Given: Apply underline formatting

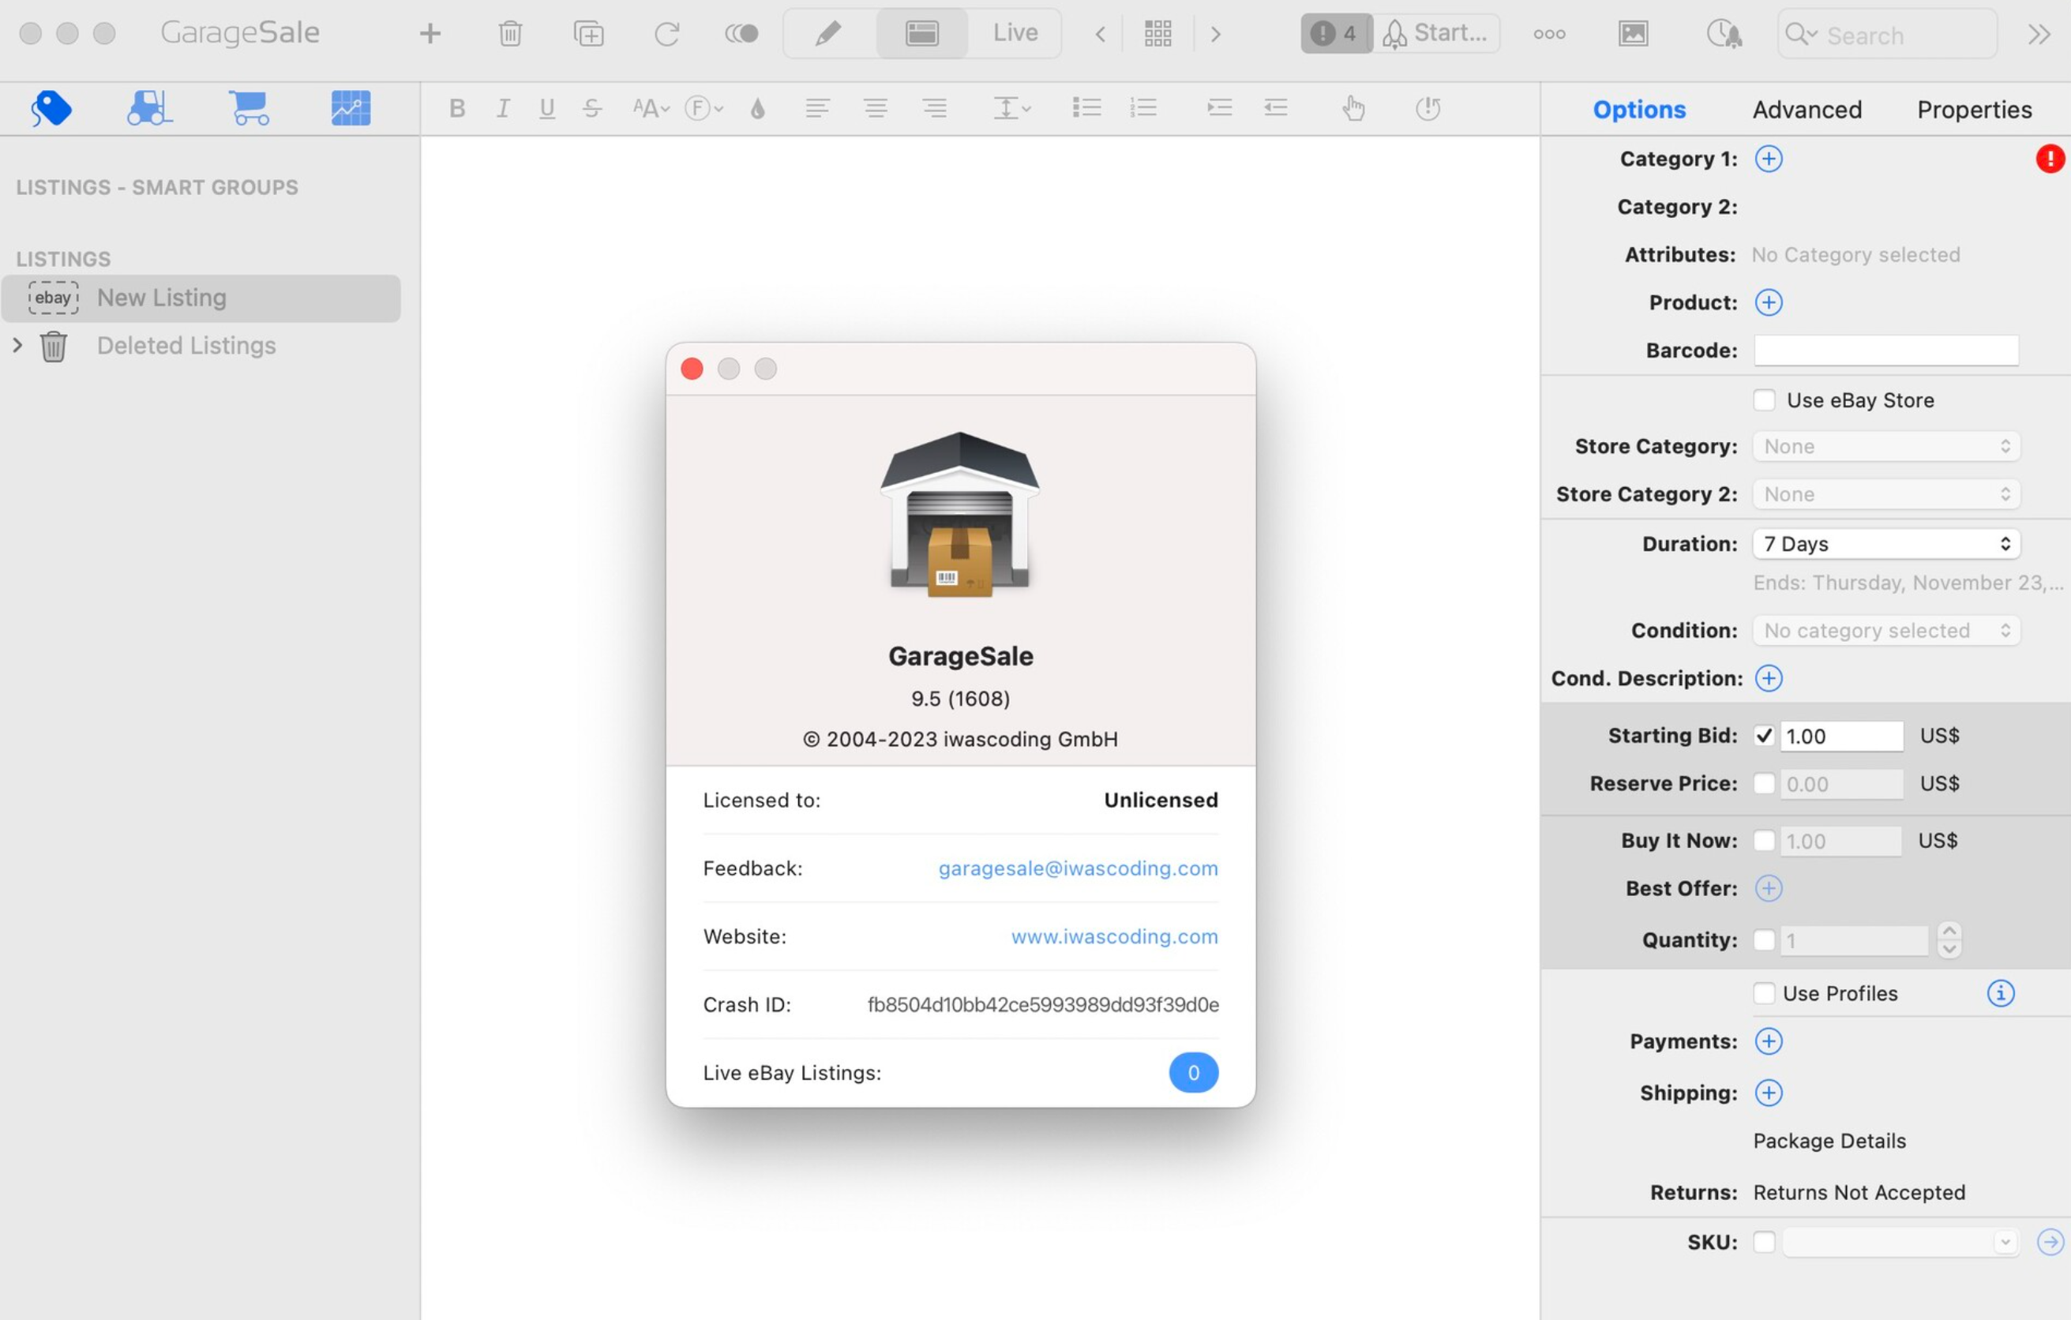Looking at the screenshot, I should click(x=547, y=108).
